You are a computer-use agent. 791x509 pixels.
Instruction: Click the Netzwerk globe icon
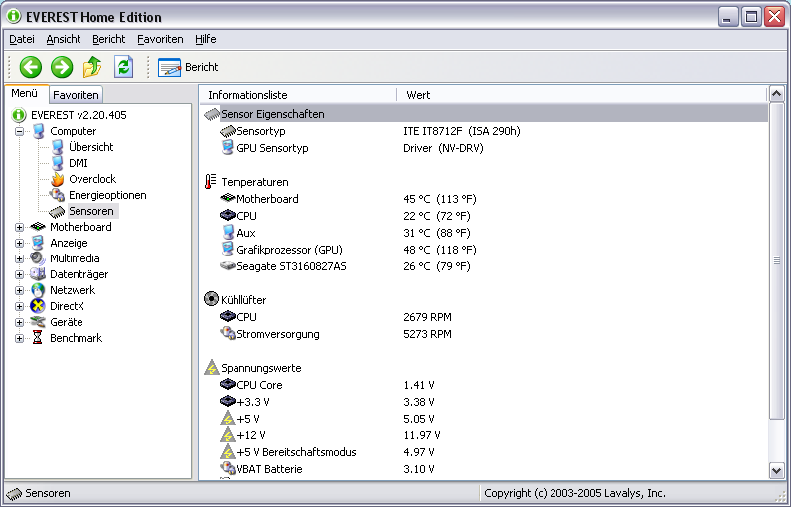[38, 290]
